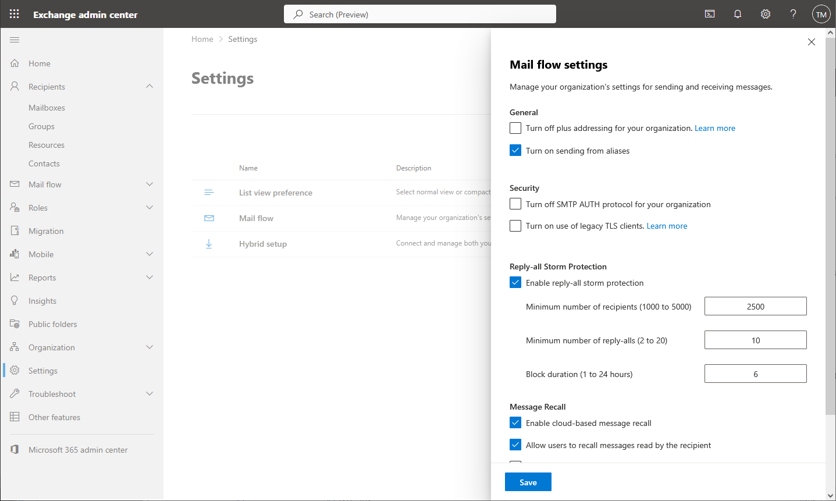Viewport: 836px width, 501px height.
Task: Select Mailboxes in the sidebar
Action: pos(47,108)
